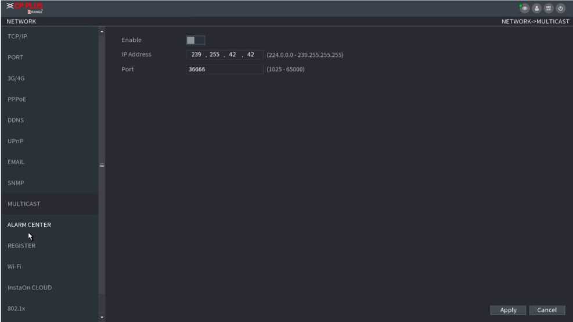Image resolution: width=573 pixels, height=322 pixels.
Task: Toggle the multicast Enable switch
Action: pos(195,40)
